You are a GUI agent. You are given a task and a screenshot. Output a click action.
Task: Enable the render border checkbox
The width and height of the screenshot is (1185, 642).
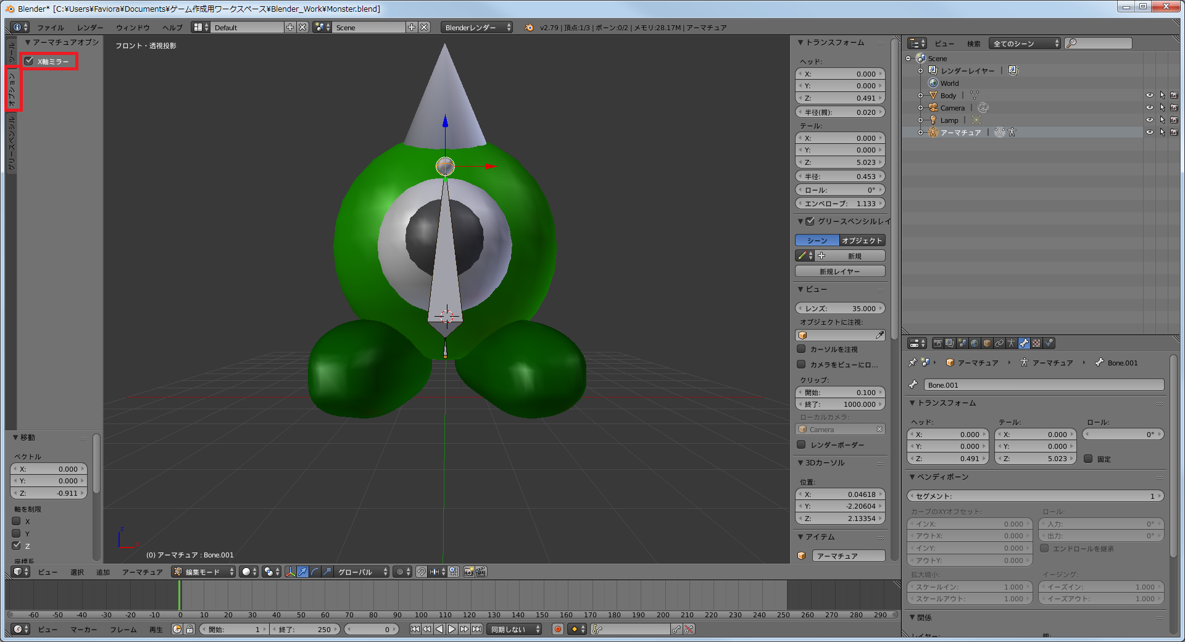click(x=801, y=444)
